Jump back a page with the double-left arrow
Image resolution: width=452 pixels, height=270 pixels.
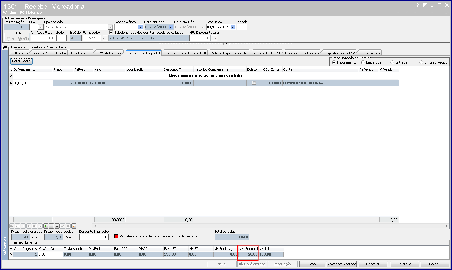tap(18, 226)
